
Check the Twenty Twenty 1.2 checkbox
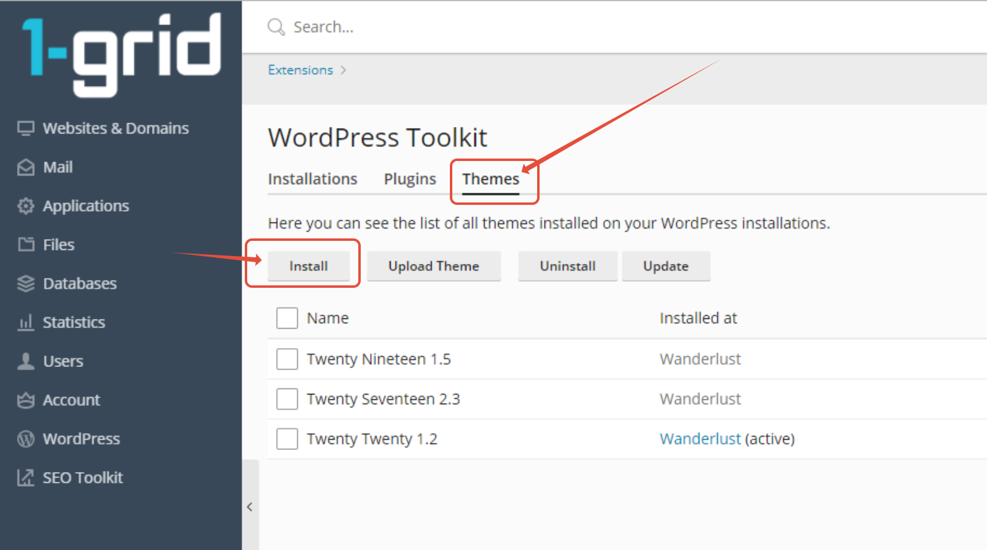287,439
